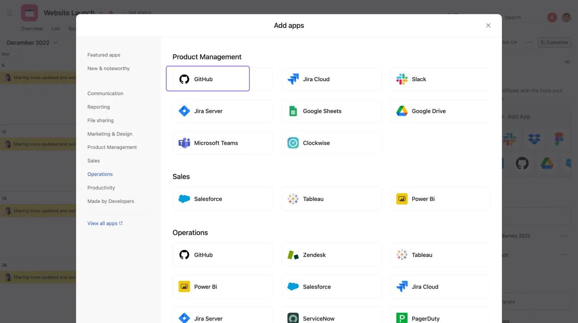Pick the Microsoft Teams app

coord(222,142)
